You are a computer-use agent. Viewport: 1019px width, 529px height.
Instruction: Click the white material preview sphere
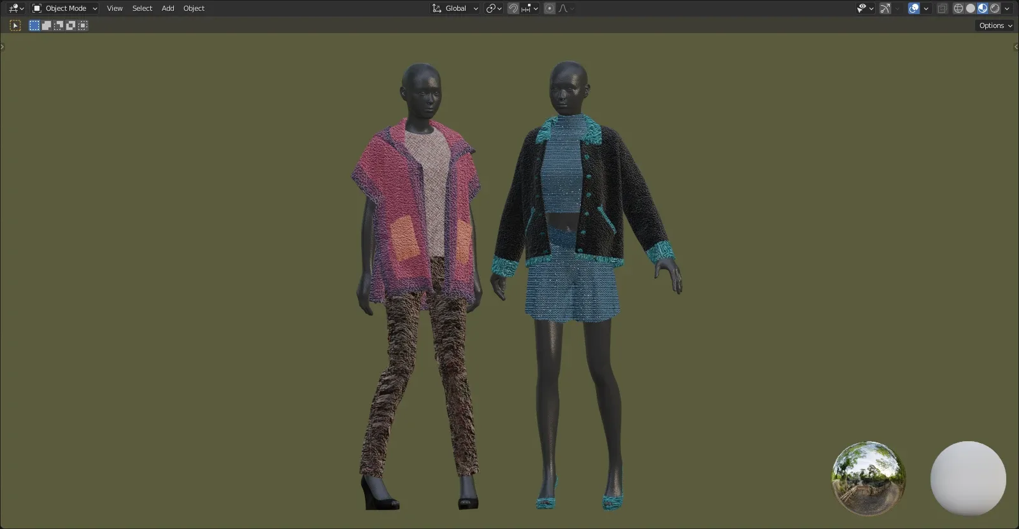[x=968, y=478]
